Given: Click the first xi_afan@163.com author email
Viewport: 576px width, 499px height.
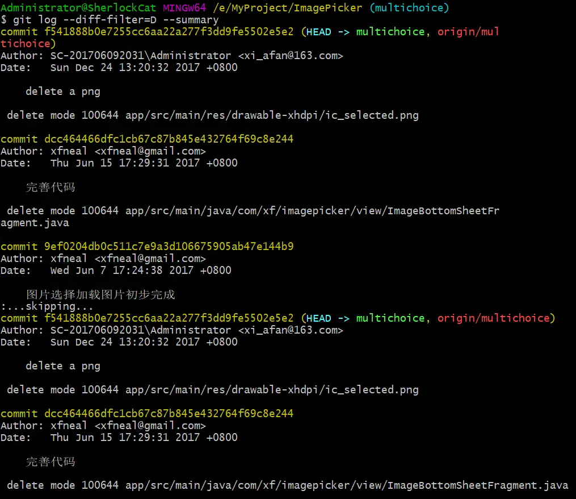Looking at the screenshot, I should pos(291,56).
